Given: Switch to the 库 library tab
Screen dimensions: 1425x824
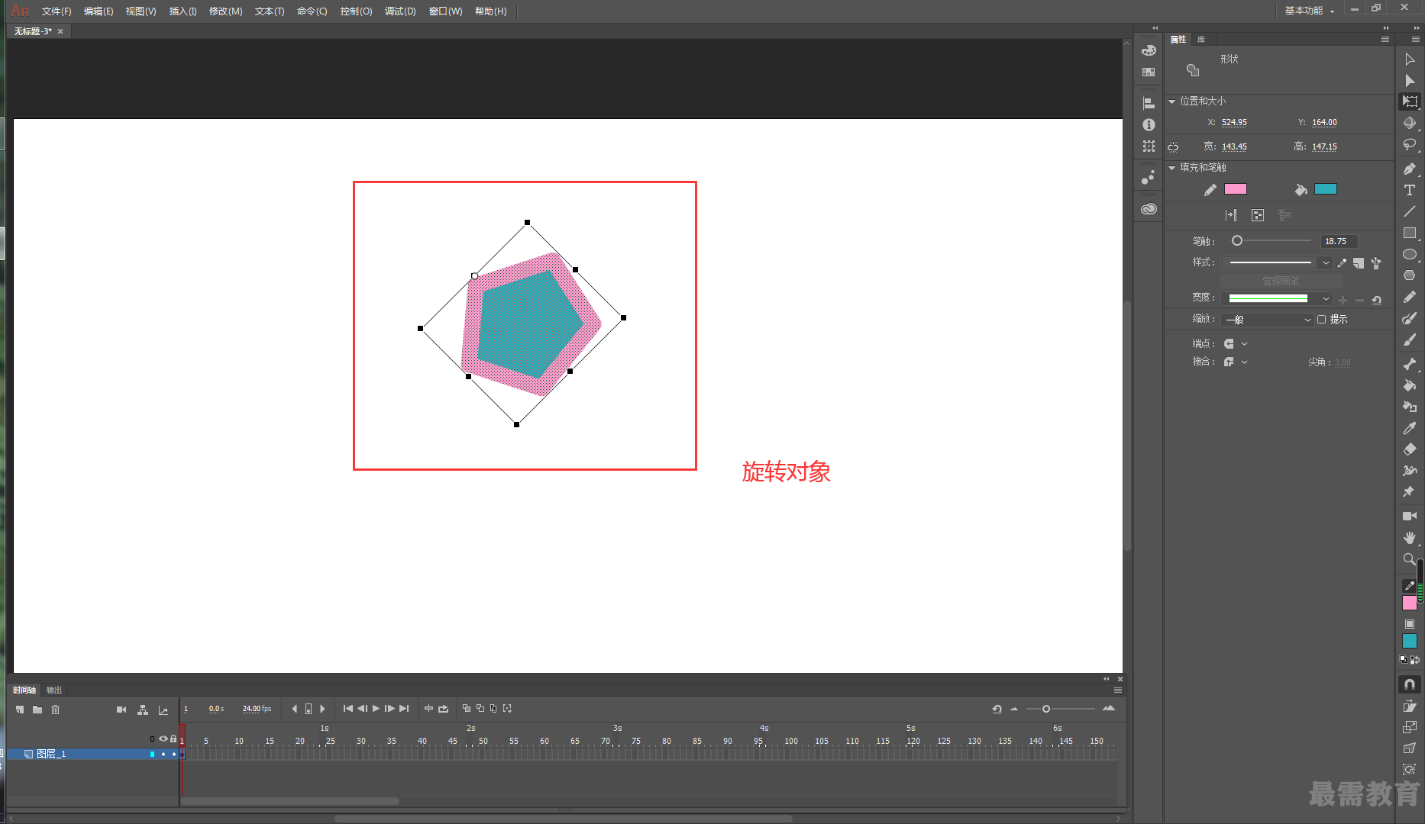Looking at the screenshot, I should pyautogui.click(x=1201, y=40).
